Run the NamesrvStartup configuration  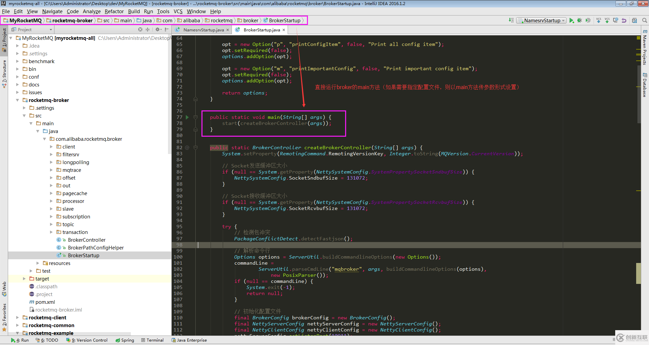[x=571, y=21]
